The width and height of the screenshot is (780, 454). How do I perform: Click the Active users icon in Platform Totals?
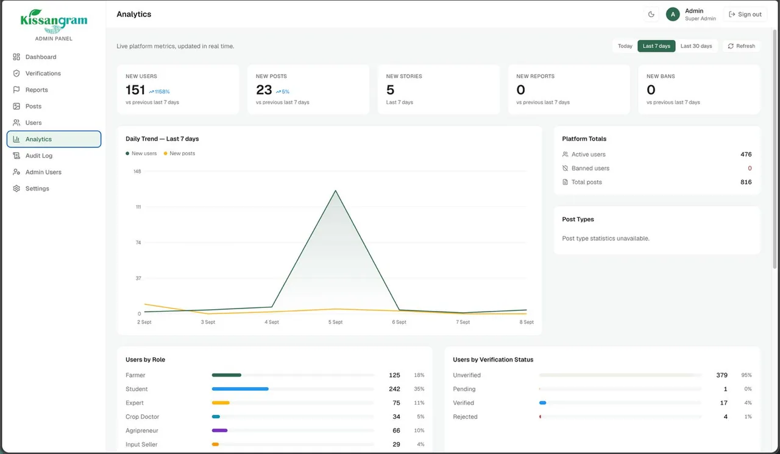click(565, 155)
